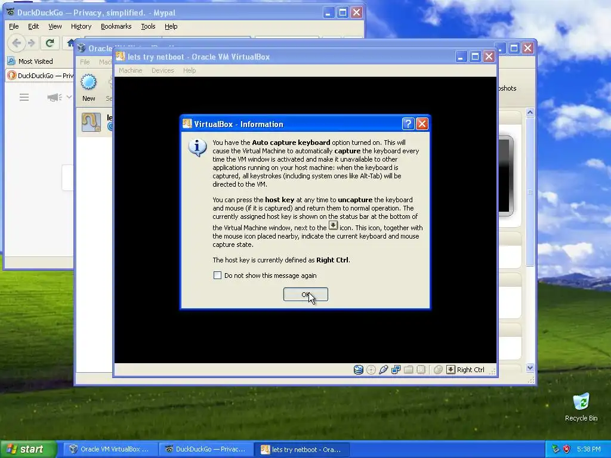This screenshot has height=458, width=611.
Task: Open the View menu in the Mypal browser
Action: click(x=55, y=26)
